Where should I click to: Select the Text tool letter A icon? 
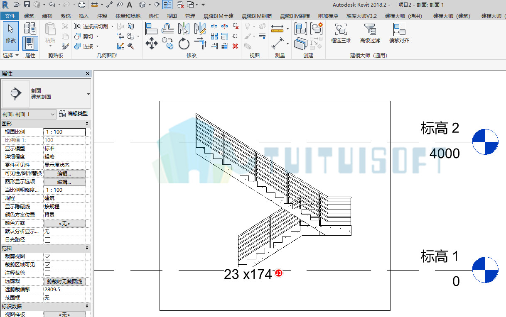point(130,5)
